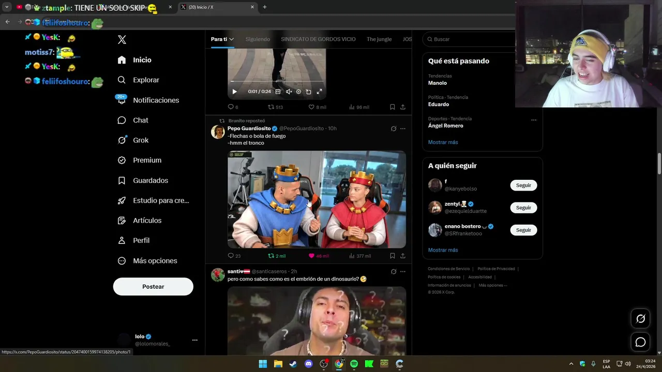Viewport: 662px width, 372px height.
Task: Unlike the post with 46 mil likes
Action: point(318,256)
